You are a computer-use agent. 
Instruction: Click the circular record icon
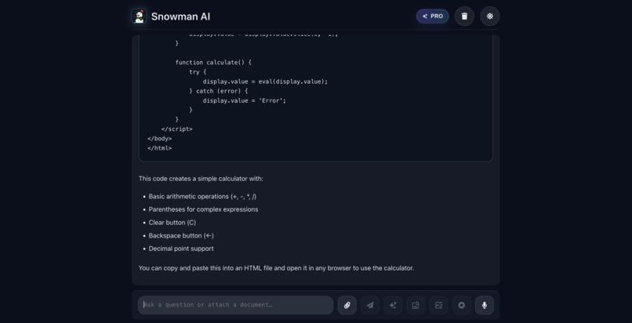pyautogui.click(x=462, y=305)
